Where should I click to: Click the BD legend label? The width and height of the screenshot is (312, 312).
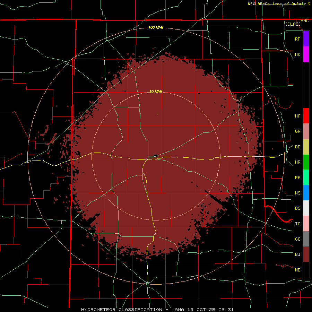click(297, 147)
